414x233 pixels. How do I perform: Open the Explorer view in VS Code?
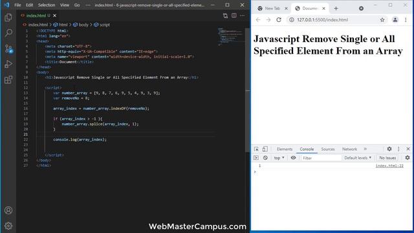pyautogui.click(x=8, y=17)
